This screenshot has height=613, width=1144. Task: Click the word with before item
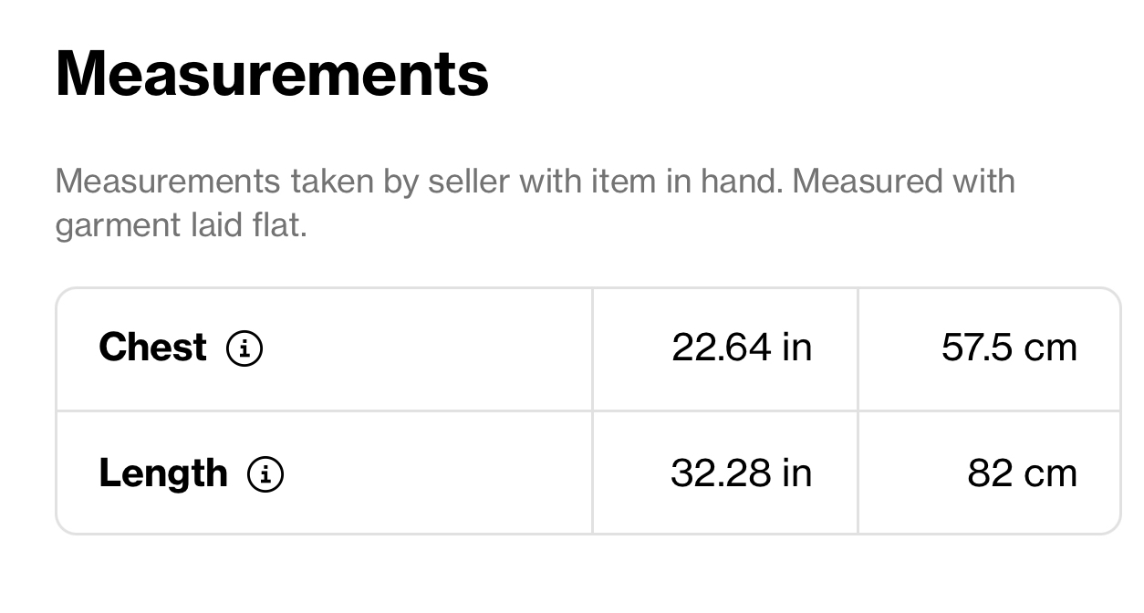tap(551, 182)
